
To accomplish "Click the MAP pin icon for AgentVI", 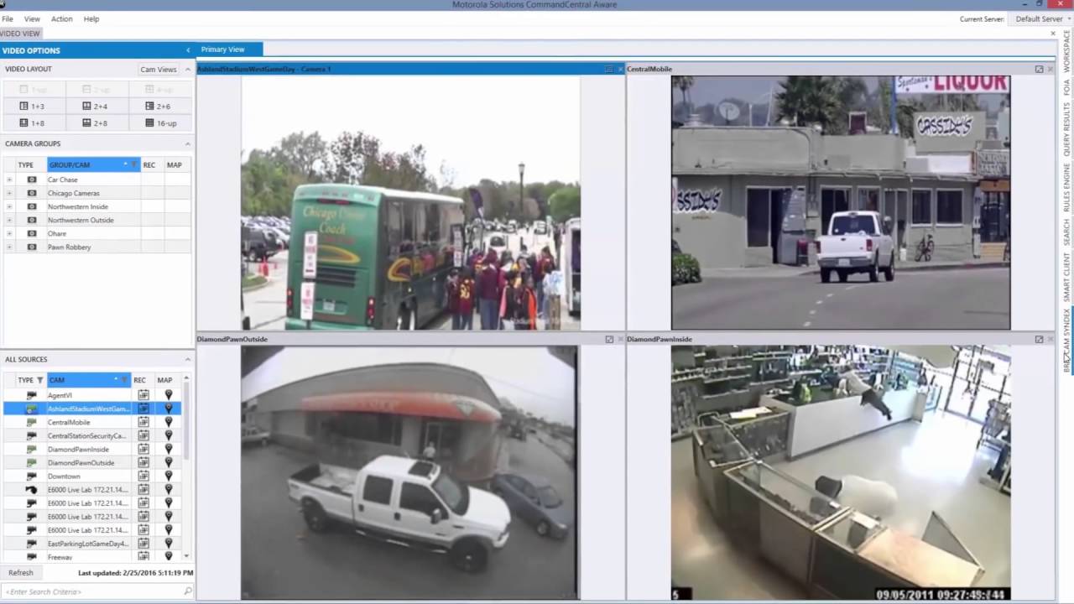I will [168, 395].
